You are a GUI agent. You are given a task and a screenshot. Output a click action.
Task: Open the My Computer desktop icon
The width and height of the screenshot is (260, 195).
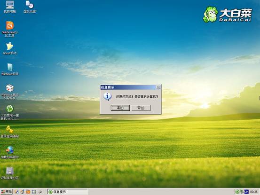[9, 7]
